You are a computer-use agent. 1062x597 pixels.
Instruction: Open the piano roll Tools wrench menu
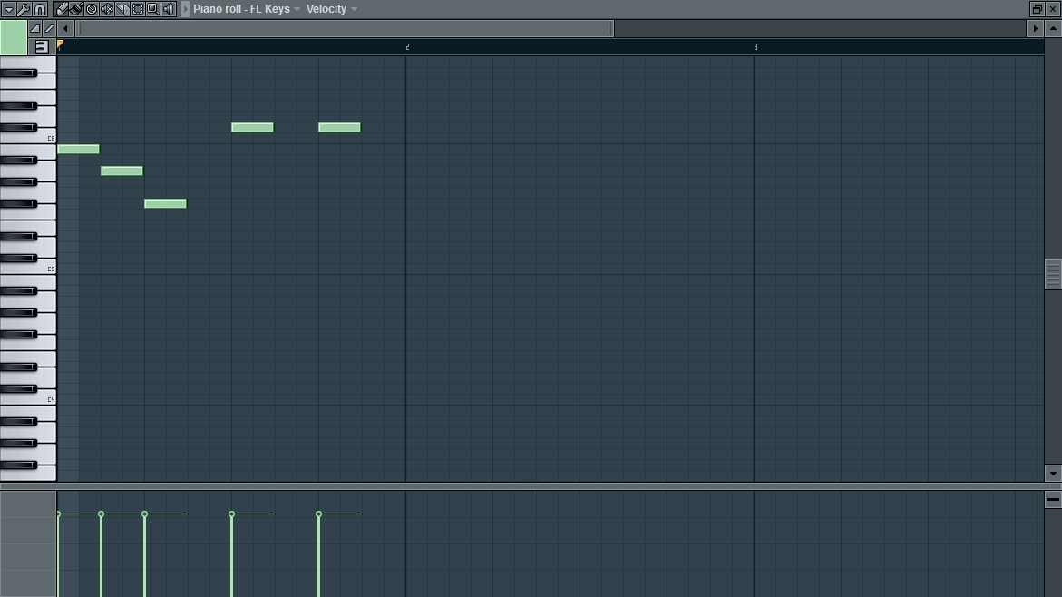point(24,9)
